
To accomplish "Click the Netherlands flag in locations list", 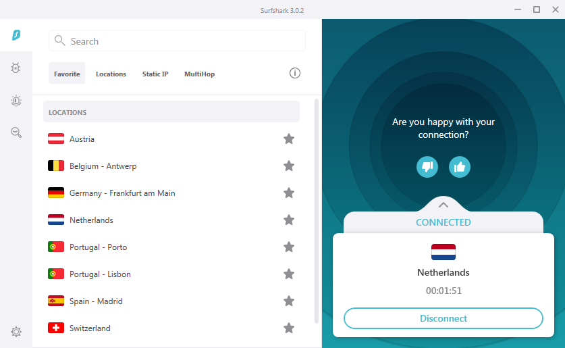I will pos(56,220).
